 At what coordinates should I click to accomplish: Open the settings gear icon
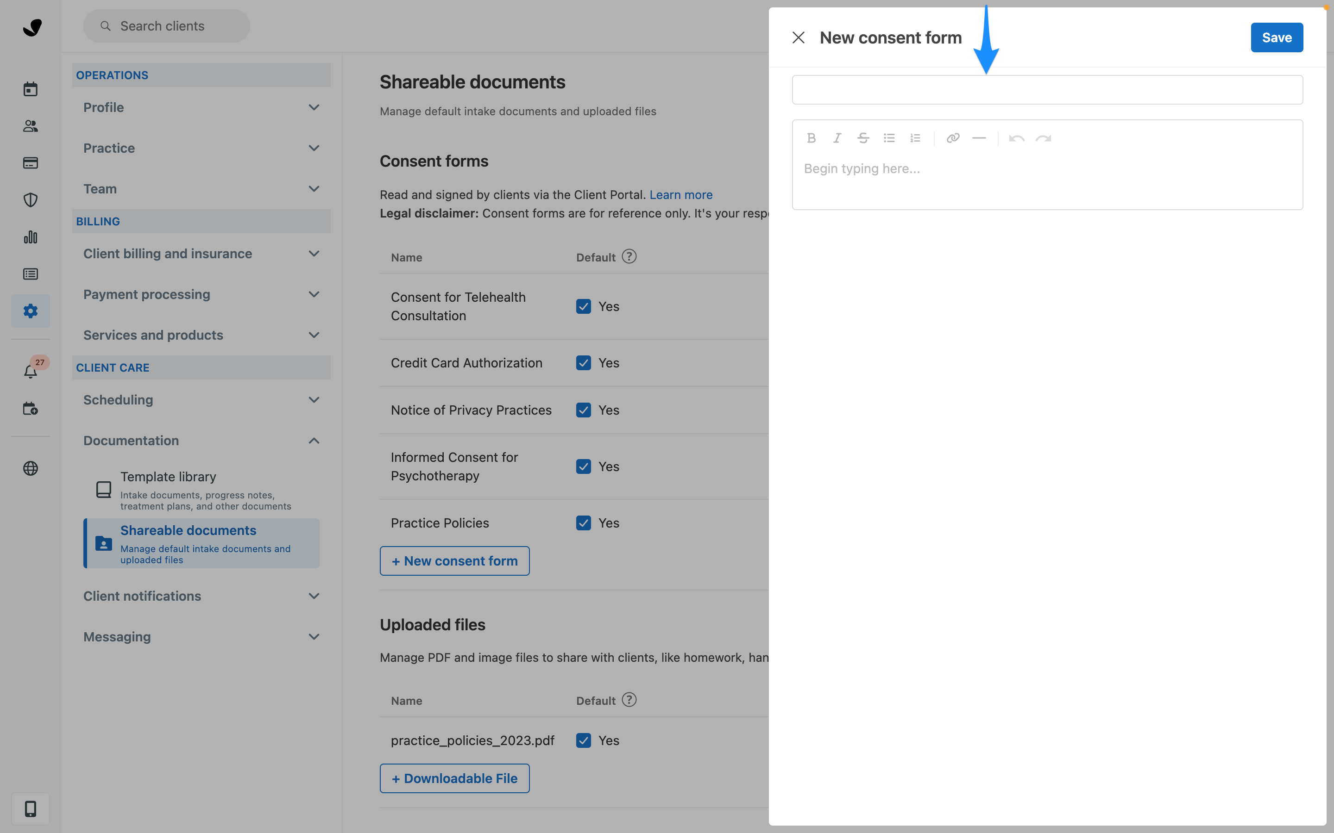point(30,311)
